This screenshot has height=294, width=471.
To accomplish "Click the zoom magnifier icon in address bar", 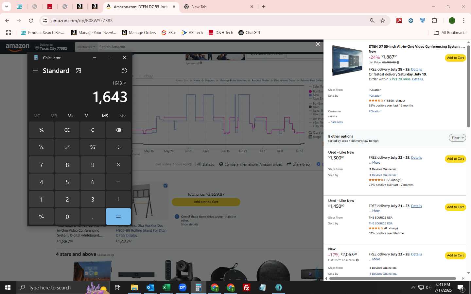I will (x=372, y=21).
